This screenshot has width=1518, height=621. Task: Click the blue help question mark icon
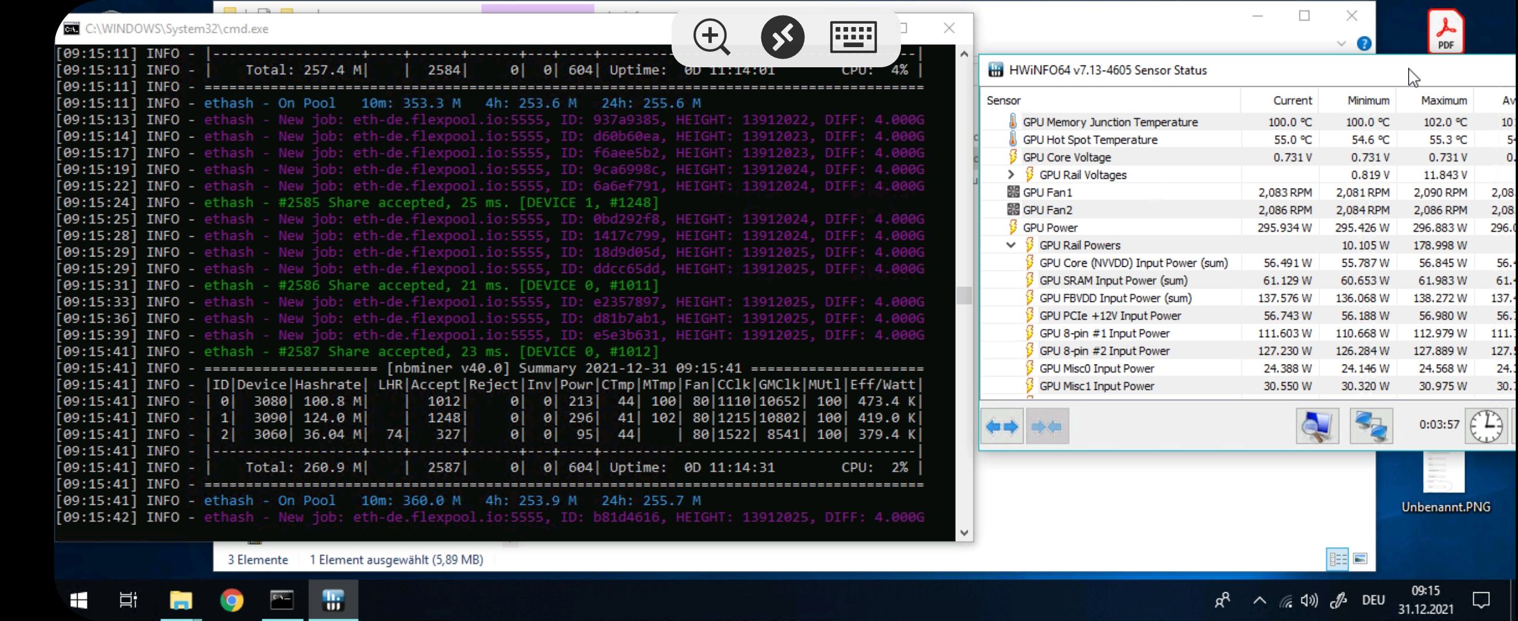(1363, 44)
